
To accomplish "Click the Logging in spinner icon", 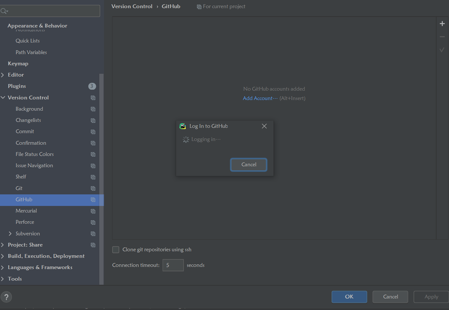I will [186, 140].
